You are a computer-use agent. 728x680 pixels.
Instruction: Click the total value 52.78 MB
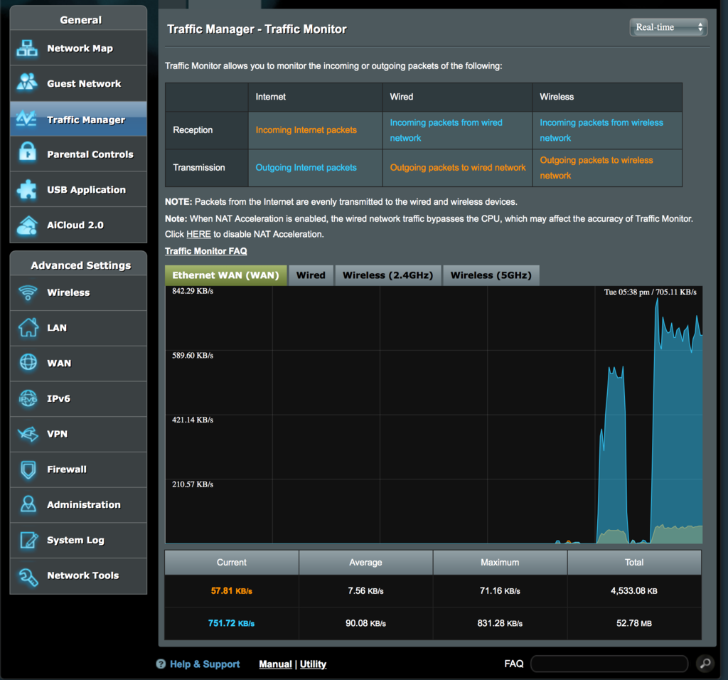click(633, 623)
